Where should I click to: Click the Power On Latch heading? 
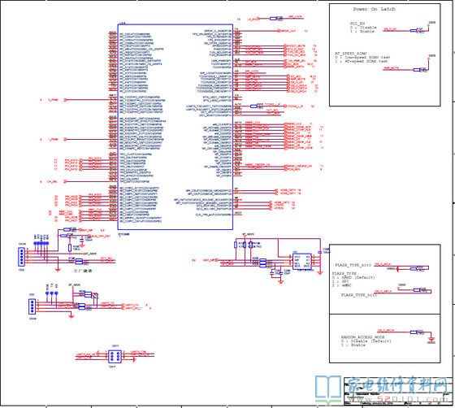[x=374, y=9]
